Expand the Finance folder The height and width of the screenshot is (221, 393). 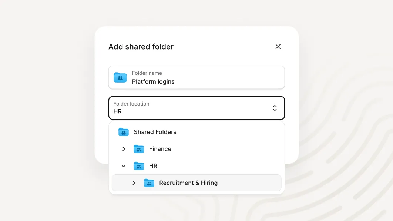click(124, 149)
